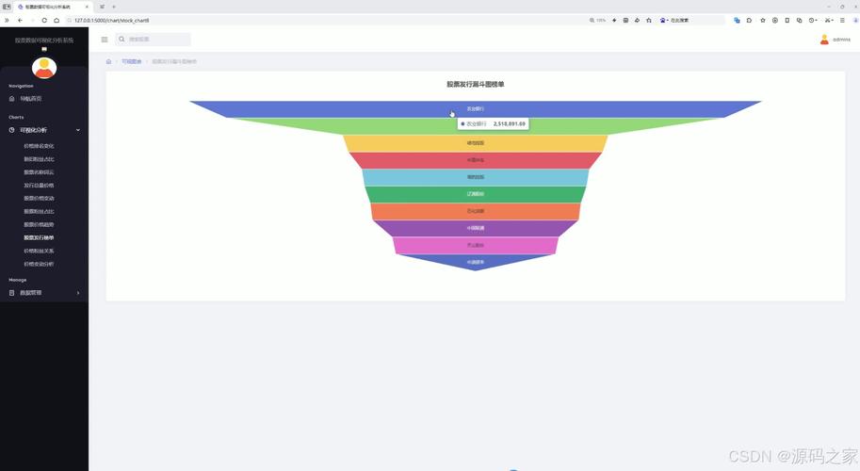Click the browser refresh icon

tap(43, 20)
